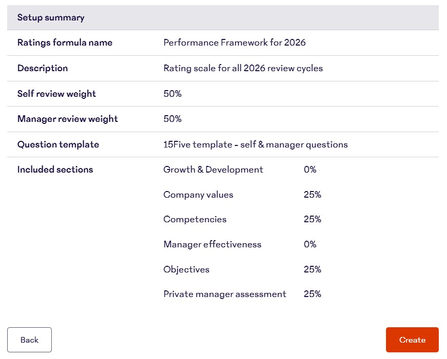
Task: Click the Back button
Action: [29, 340]
